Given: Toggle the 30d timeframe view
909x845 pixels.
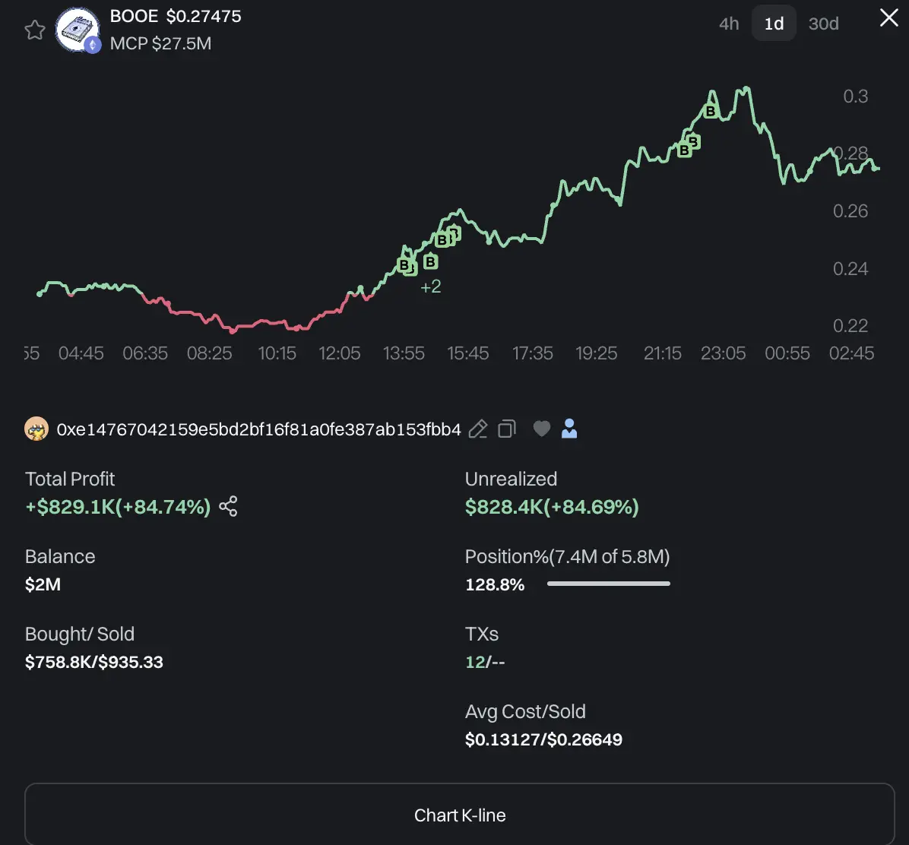Looking at the screenshot, I should pos(823,24).
